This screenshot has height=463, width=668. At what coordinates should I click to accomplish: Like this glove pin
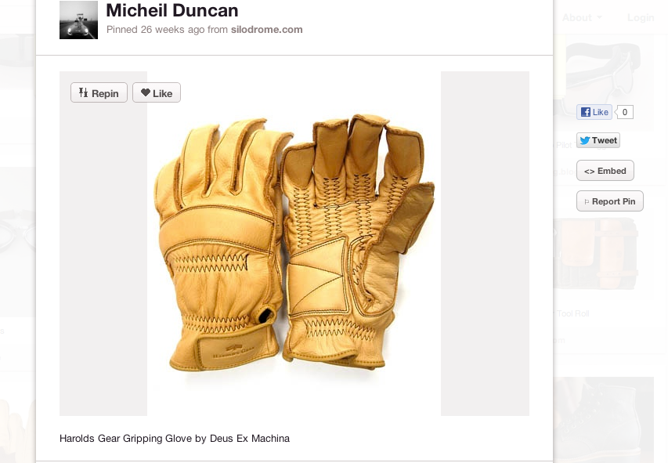pyautogui.click(x=157, y=92)
